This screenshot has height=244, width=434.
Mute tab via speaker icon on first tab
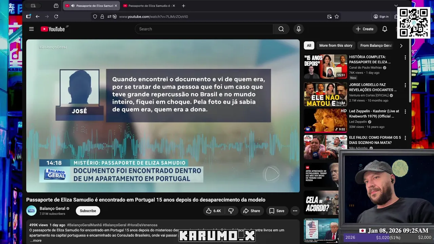[x=73, y=6]
